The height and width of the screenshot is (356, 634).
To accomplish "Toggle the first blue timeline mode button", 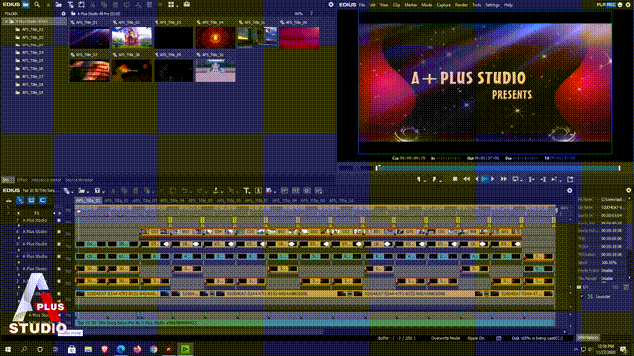I will pos(20,200).
